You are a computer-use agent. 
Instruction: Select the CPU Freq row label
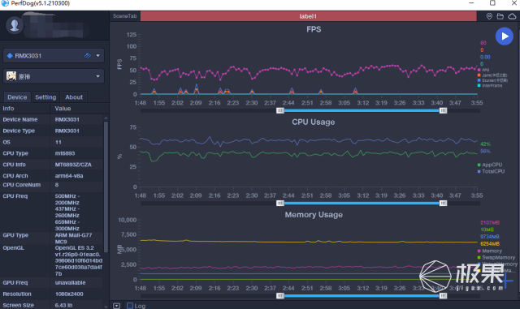pos(15,196)
